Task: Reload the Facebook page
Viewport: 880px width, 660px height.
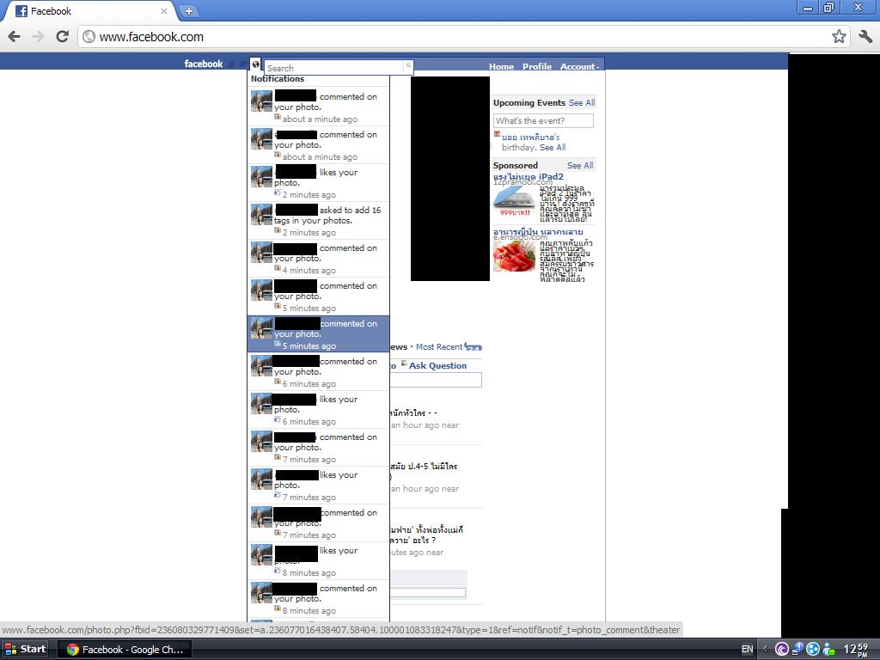Action: point(62,36)
